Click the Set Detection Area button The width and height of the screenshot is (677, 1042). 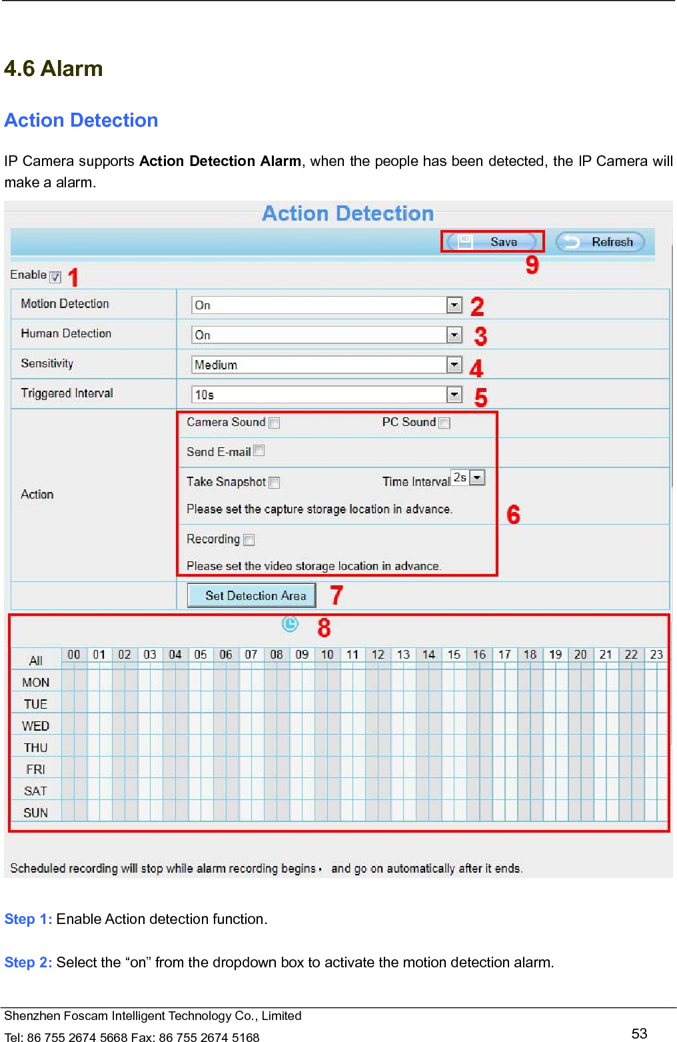pyautogui.click(x=251, y=595)
